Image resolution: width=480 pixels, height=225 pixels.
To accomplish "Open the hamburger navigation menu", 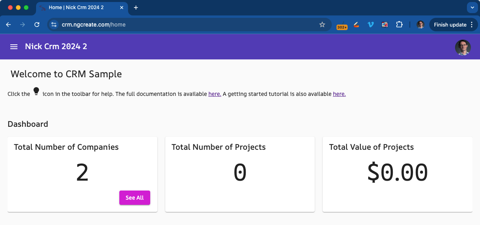I will [14, 47].
